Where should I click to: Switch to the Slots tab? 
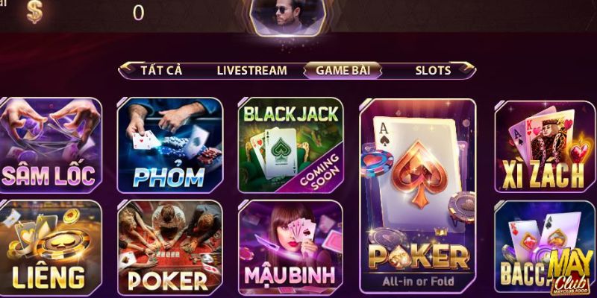tap(433, 70)
